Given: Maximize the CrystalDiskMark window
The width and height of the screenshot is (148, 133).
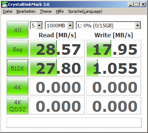Looking at the screenshot, I should pos(137,4).
